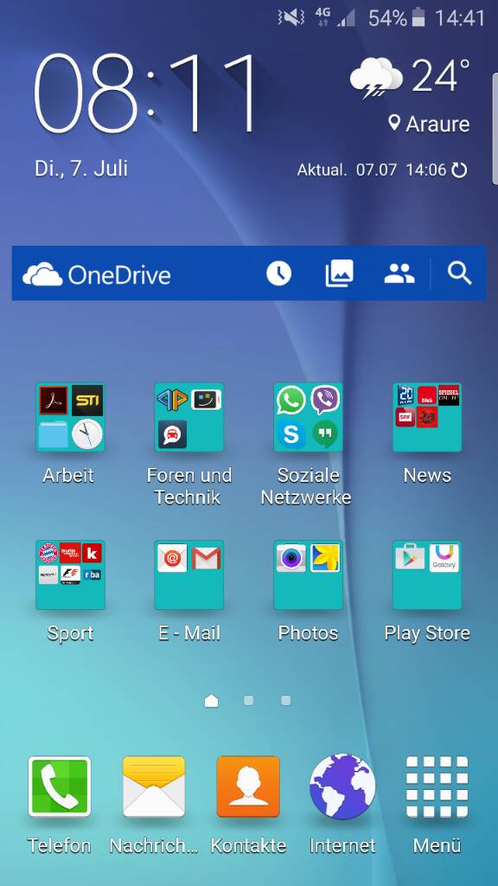Tap the 4G signal indicator
Viewport: 498px width, 886px height.
[323, 17]
